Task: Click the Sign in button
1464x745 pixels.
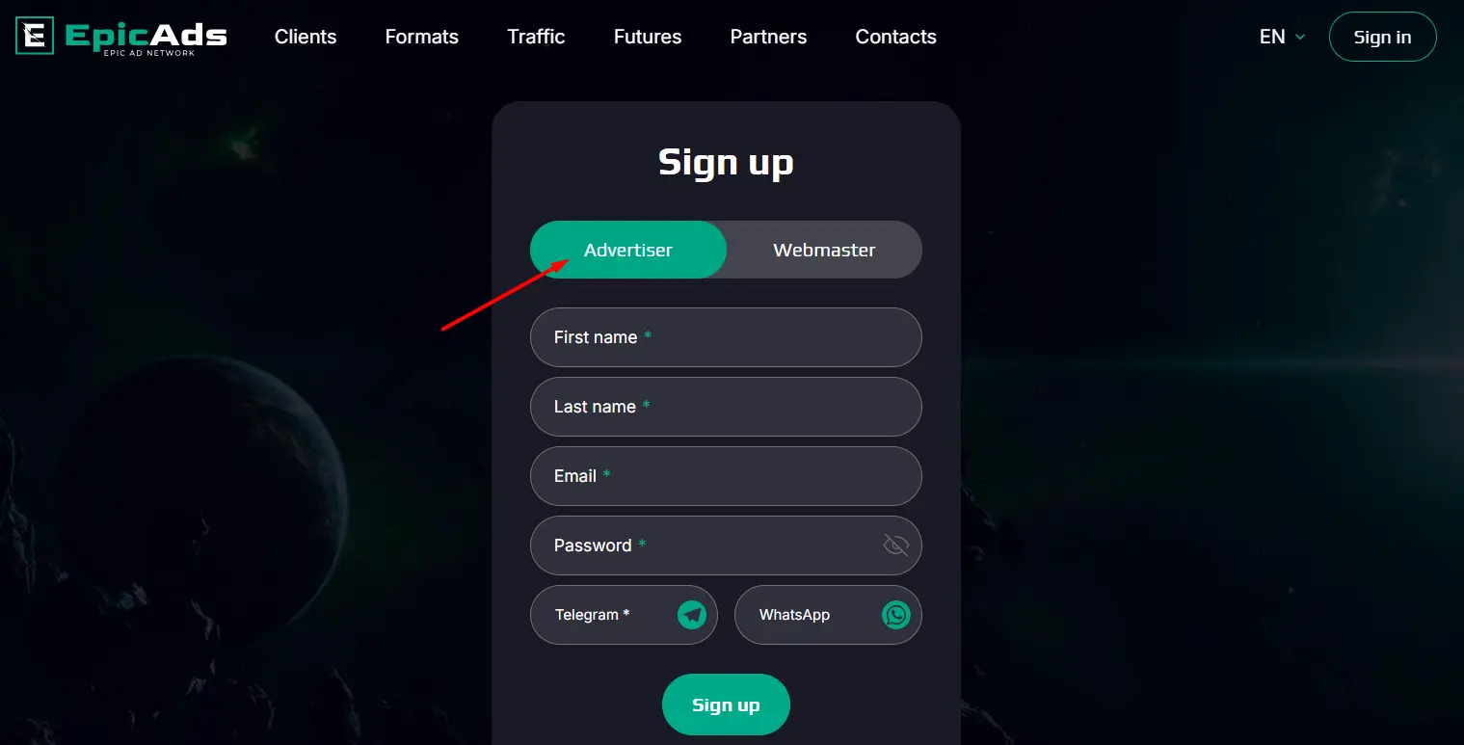Action: 1382,37
